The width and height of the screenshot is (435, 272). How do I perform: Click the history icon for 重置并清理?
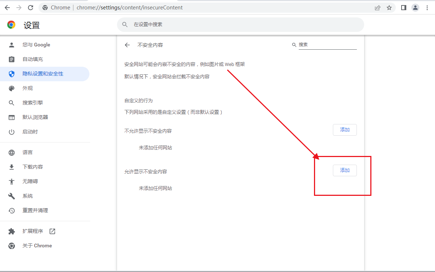(12, 210)
